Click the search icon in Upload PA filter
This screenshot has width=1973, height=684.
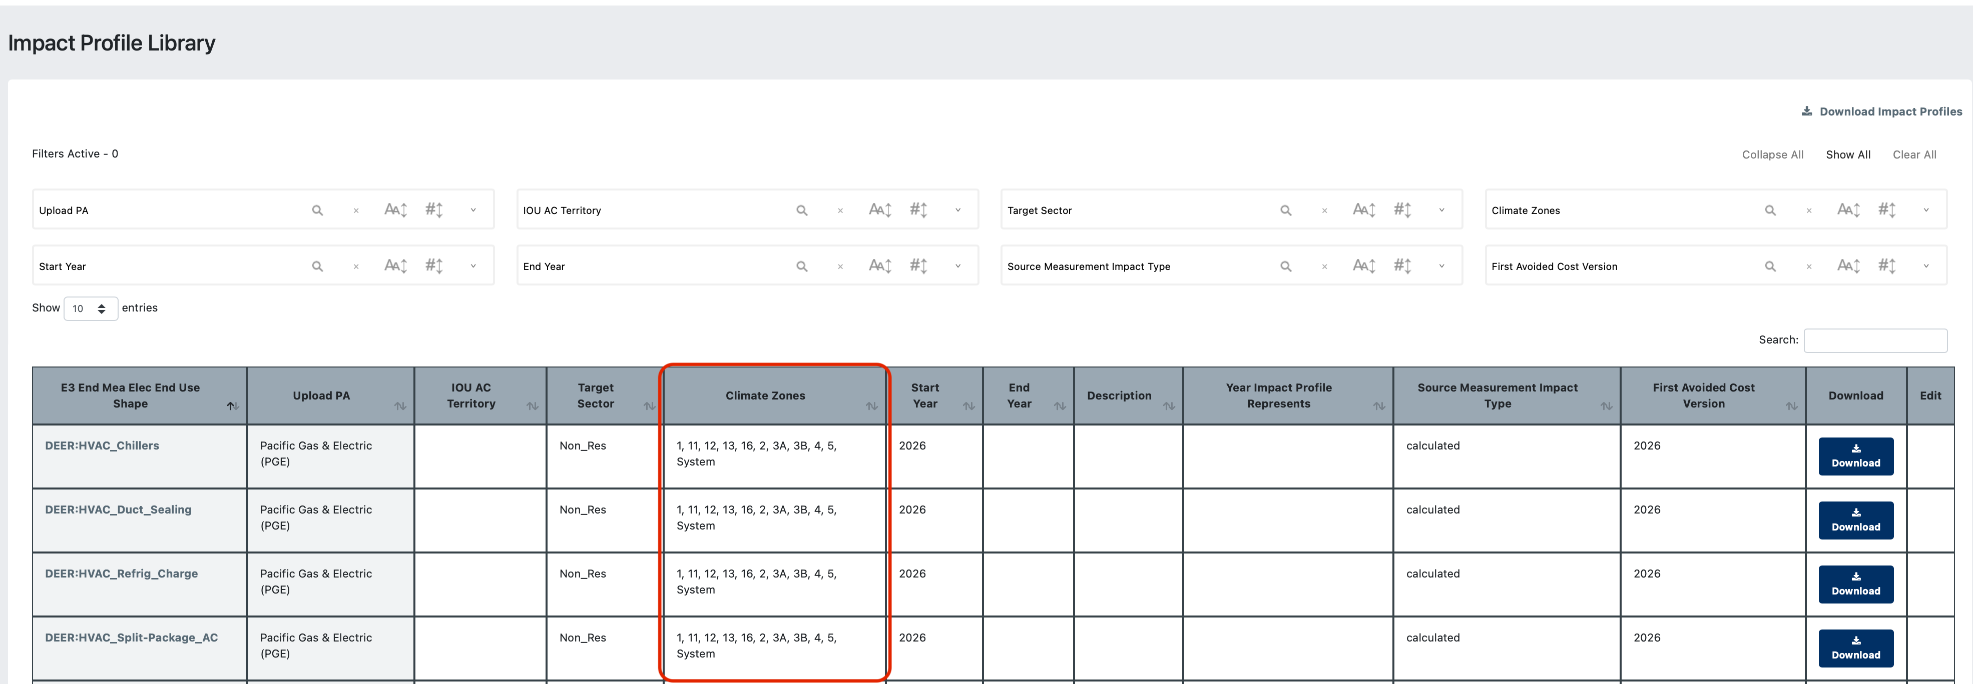(317, 210)
